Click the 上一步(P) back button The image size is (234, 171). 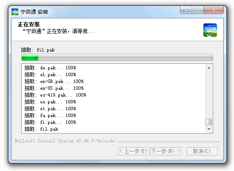click(133, 151)
